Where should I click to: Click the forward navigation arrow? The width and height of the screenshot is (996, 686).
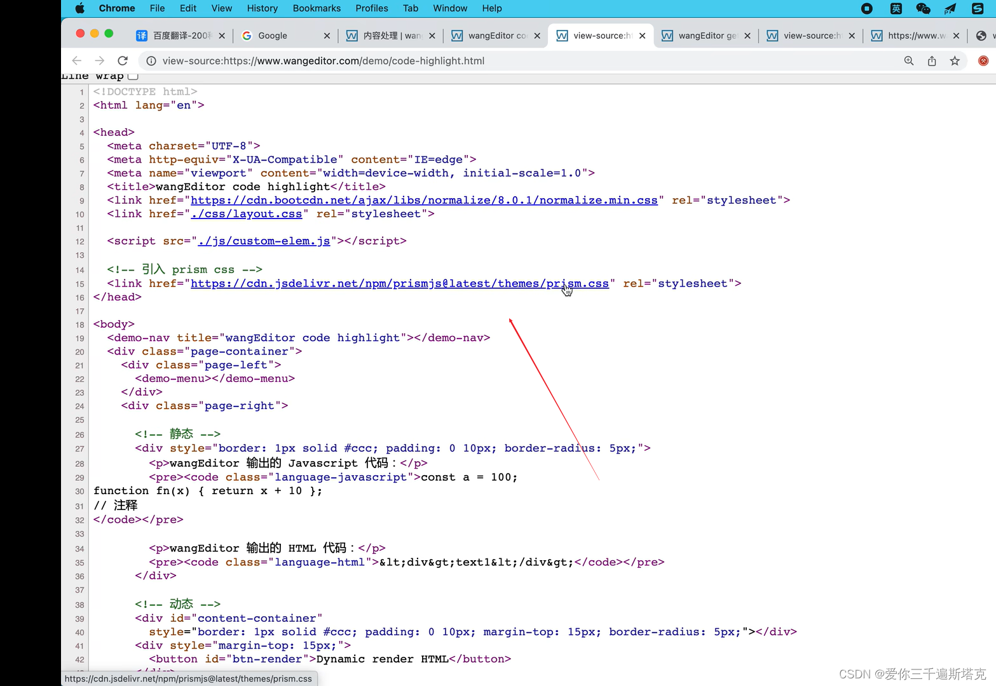pyautogui.click(x=99, y=60)
